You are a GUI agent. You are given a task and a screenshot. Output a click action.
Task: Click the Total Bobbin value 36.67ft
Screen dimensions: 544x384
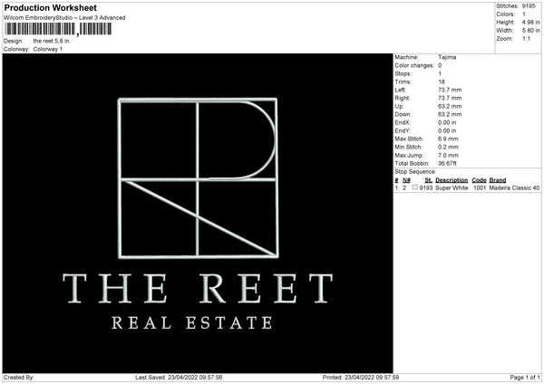point(447,163)
